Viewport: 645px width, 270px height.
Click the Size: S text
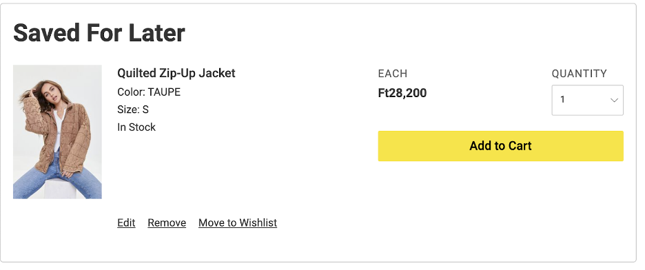coord(133,110)
